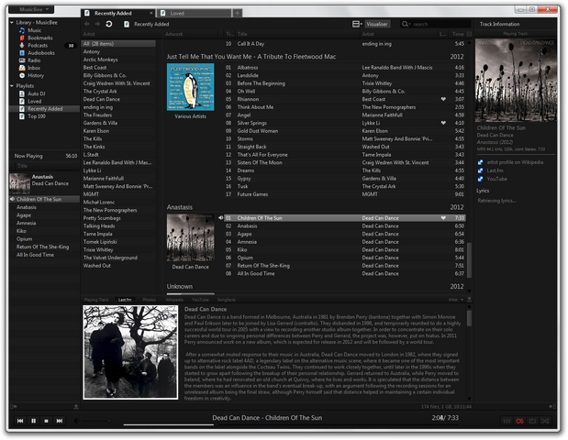Add a new tab with plus button
This screenshot has height=440, width=568.
[237, 13]
